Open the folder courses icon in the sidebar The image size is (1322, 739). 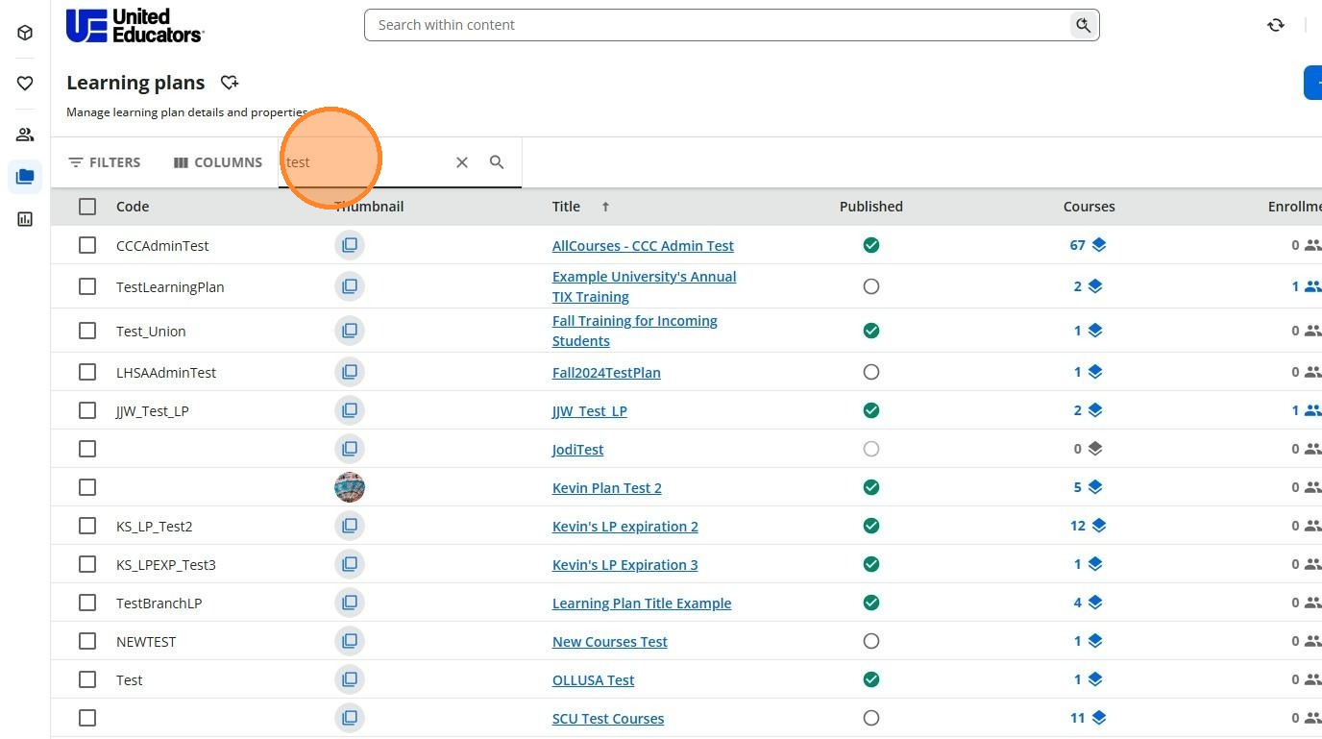(25, 177)
